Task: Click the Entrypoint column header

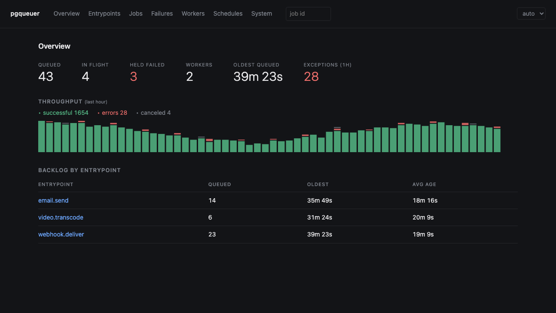Action: click(56, 184)
